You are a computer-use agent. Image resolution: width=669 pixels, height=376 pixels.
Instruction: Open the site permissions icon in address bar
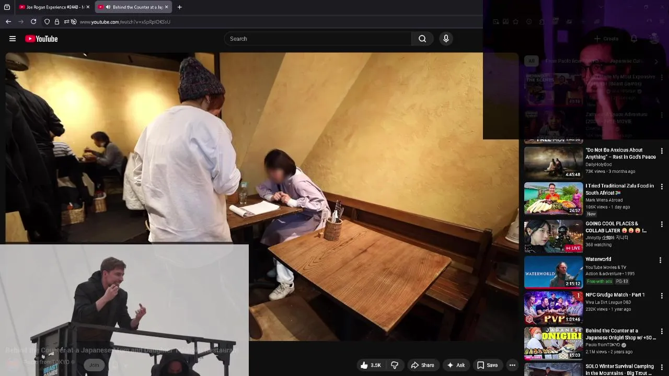(x=66, y=21)
